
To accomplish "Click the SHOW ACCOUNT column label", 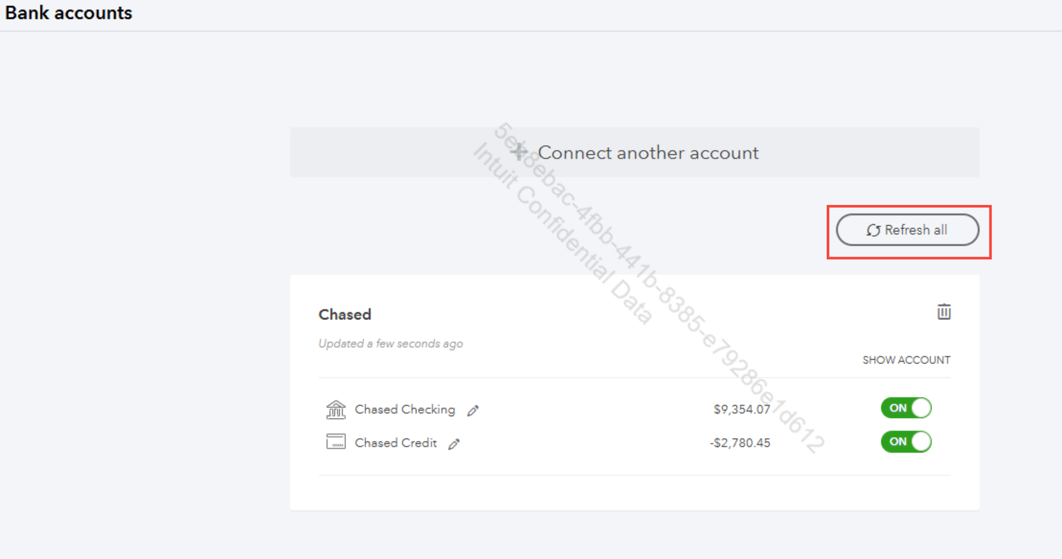I will point(906,360).
